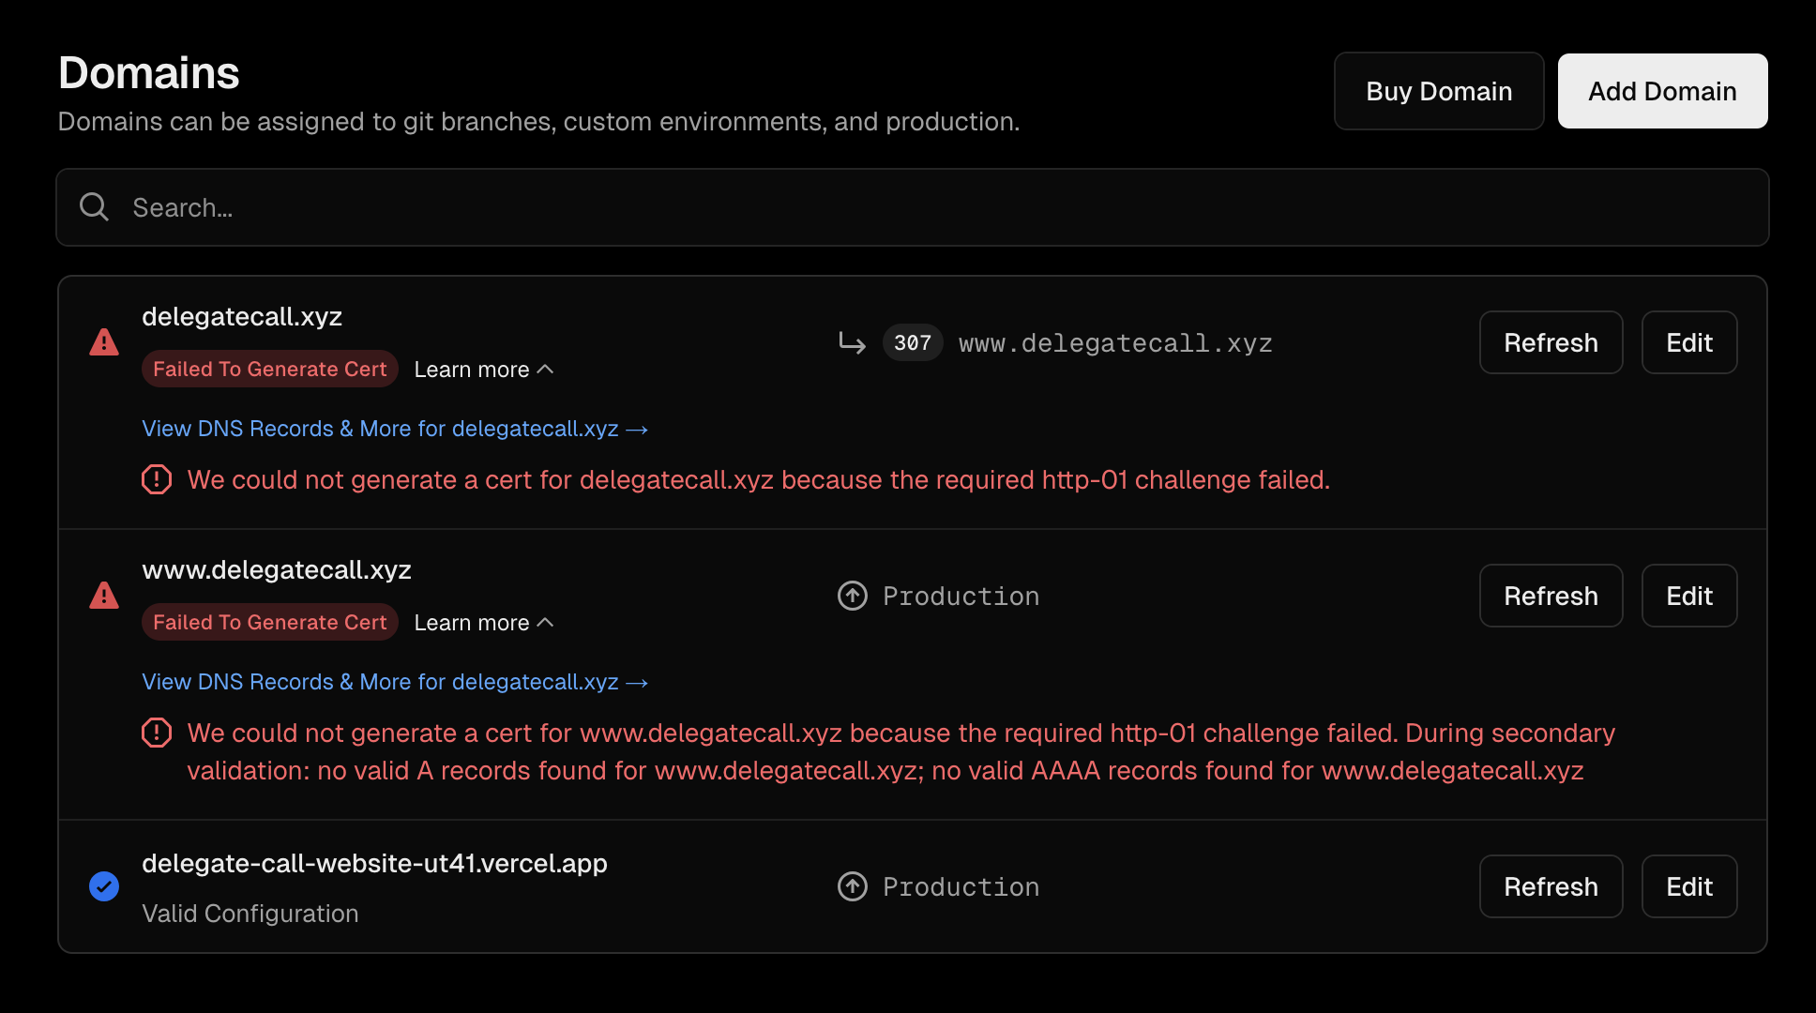Click error octagon icon under delegatecall.xyz

157,480
